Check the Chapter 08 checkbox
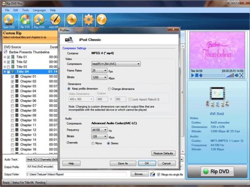This screenshot has height=187, width=250. click(x=12, y=111)
